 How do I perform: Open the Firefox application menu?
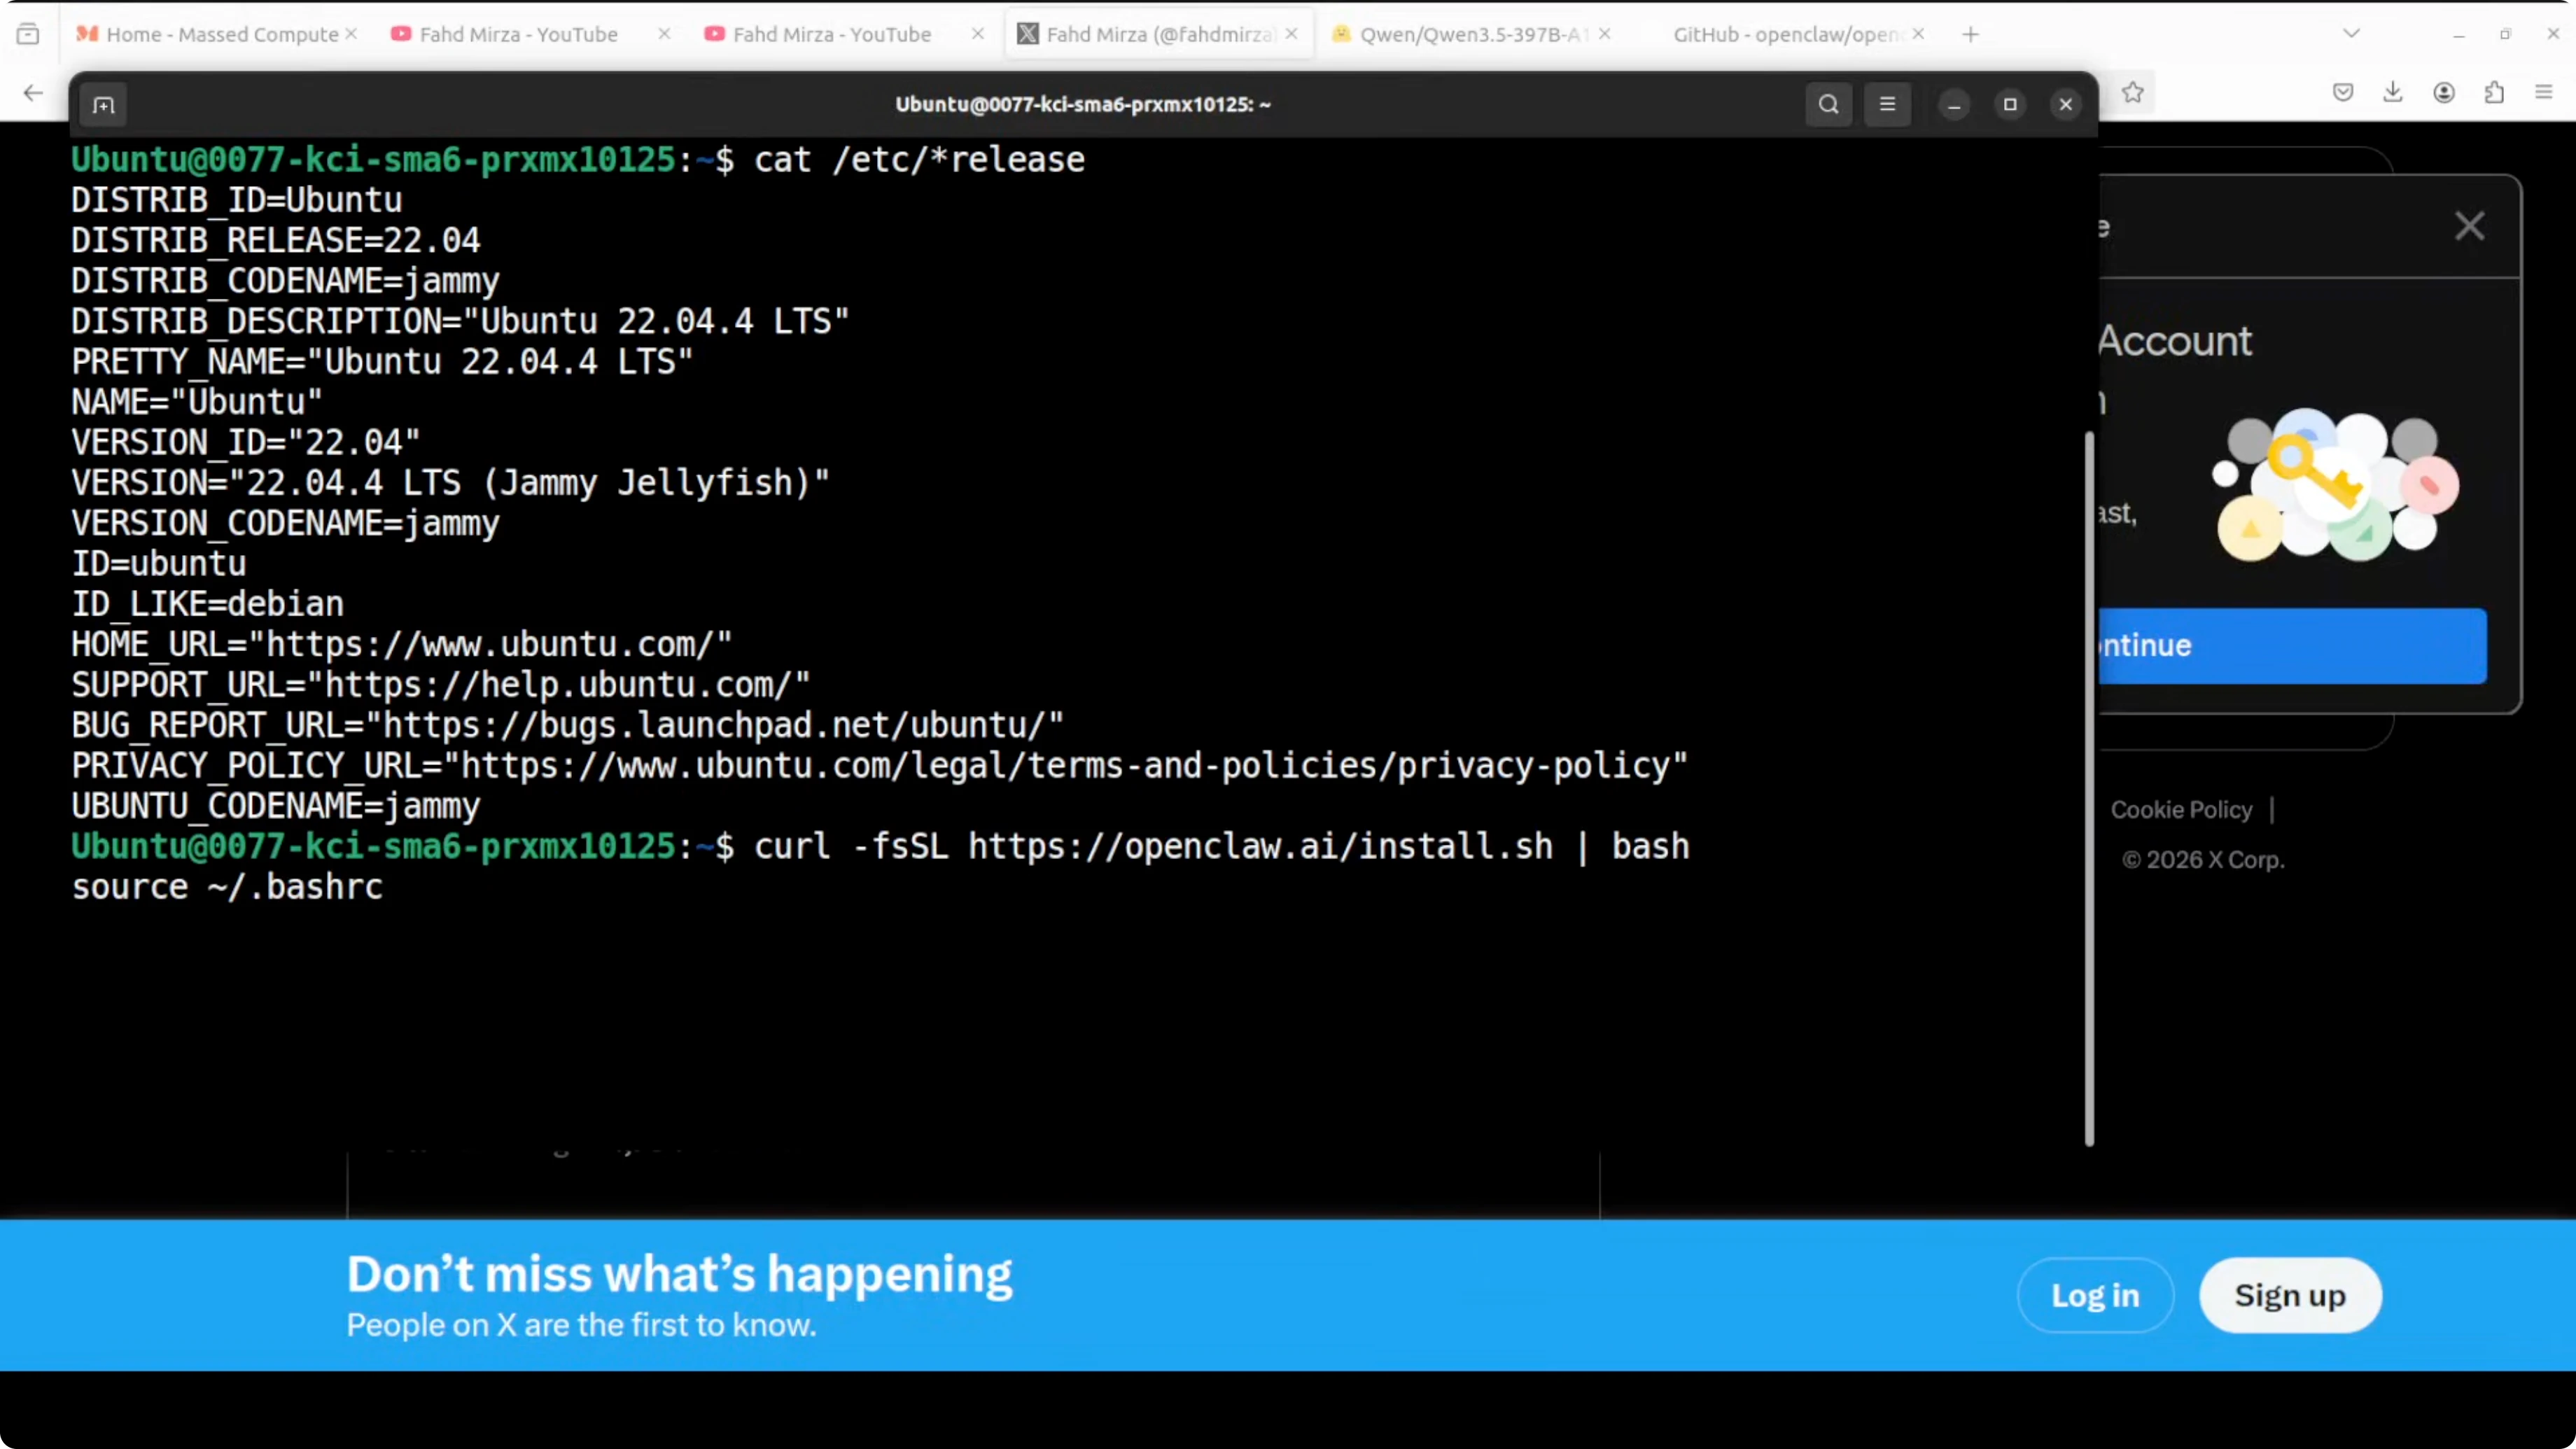(x=2544, y=93)
